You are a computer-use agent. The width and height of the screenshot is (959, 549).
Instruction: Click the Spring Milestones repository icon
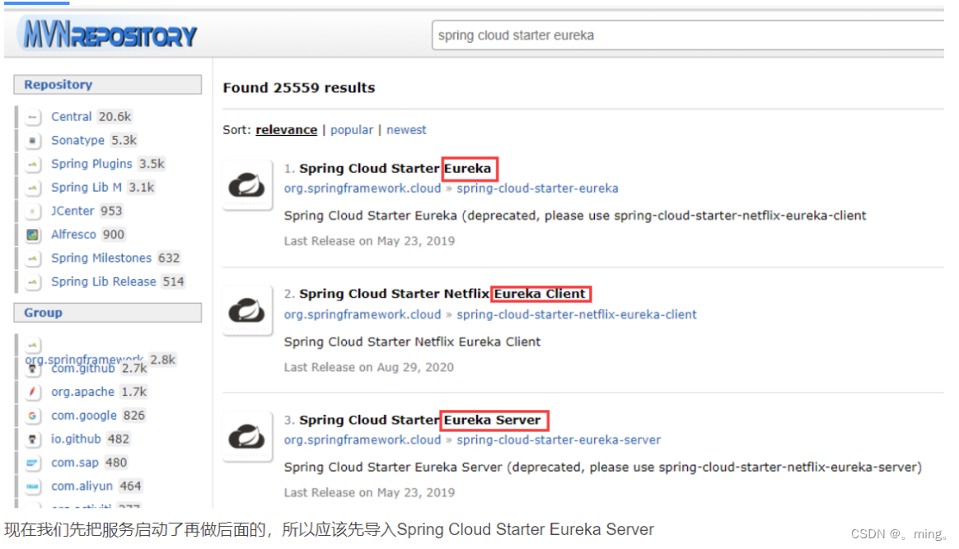(33, 258)
